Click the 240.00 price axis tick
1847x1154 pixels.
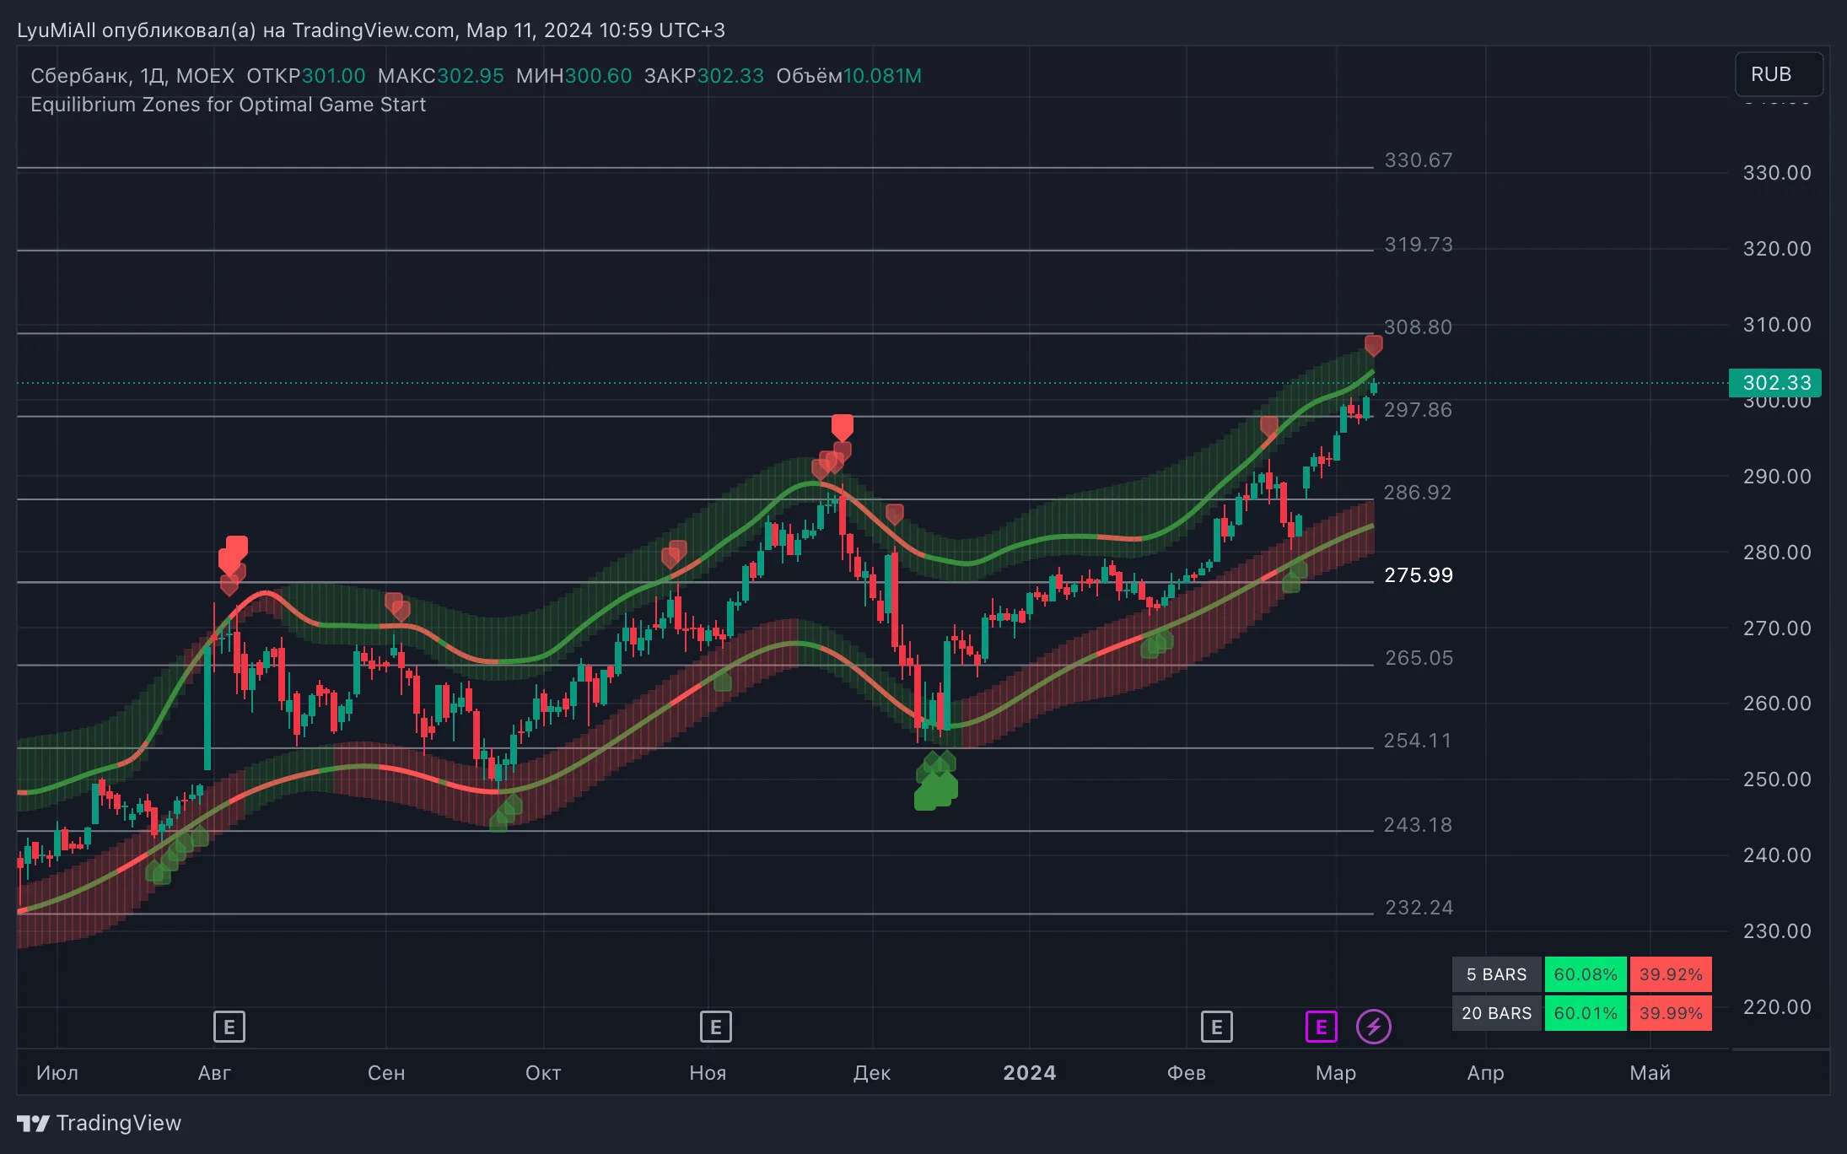(1777, 855)
